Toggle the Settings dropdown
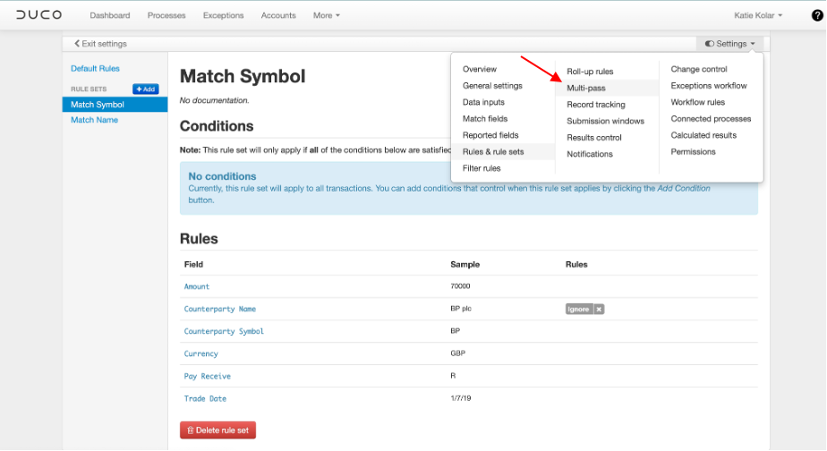This screenshot has height=451, width=827. click(x=730, y=44)
